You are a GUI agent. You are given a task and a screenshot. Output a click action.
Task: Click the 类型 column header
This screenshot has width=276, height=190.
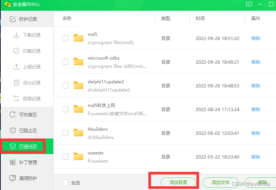click(x=166, y=18)
